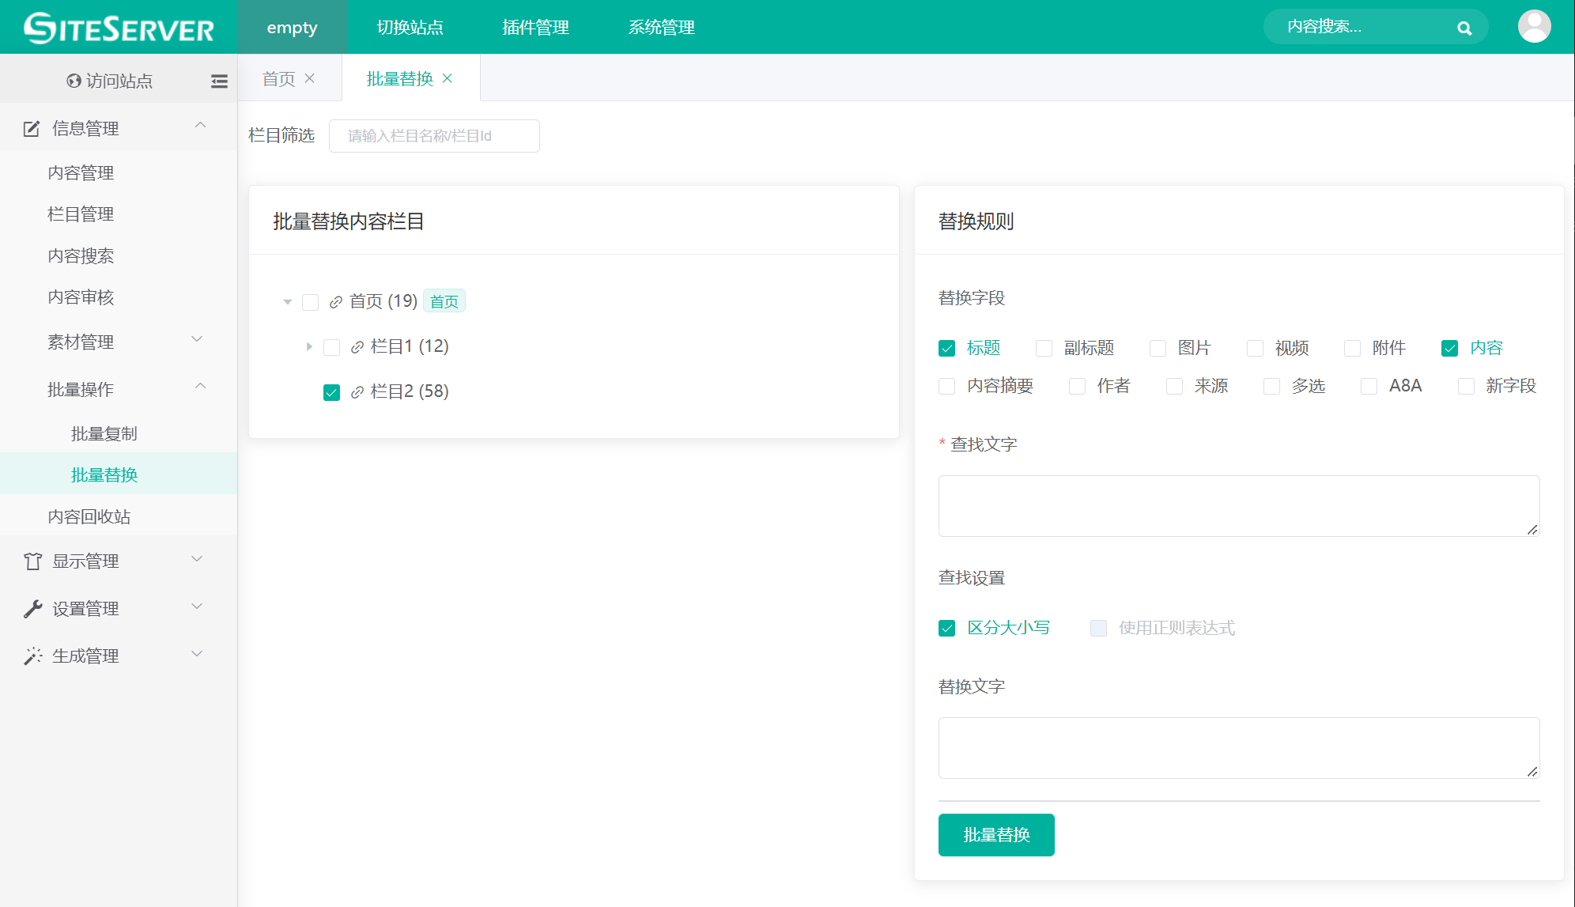The image size is (1575, 907).
Task: Collapse sidebar with the hamburger icon
Action: coord(219,81)
